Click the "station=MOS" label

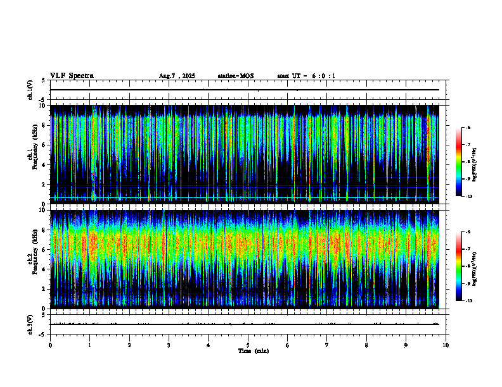tap(236, 76)
